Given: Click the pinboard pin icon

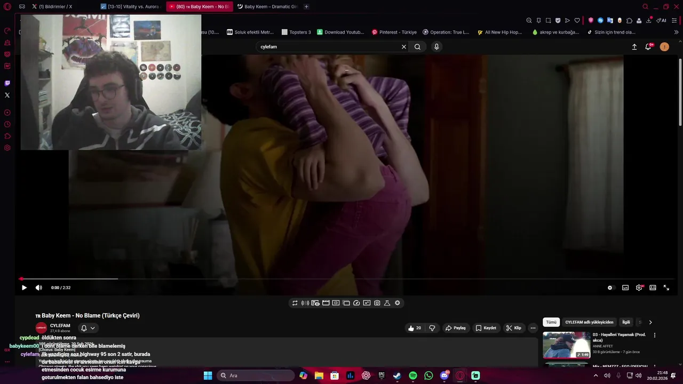Looking at the screenshot, I should pos(538,20).
